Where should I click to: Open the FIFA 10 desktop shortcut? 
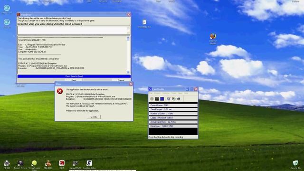tap(7, 164)
